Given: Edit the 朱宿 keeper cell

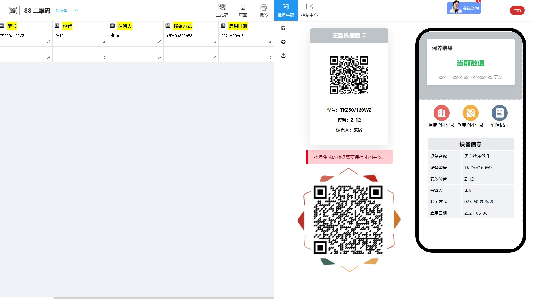Looking at the screenshot, I should [135, 38].
